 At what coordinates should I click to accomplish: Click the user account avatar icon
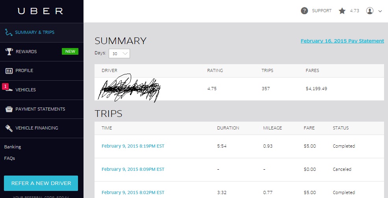click(369, 11)
